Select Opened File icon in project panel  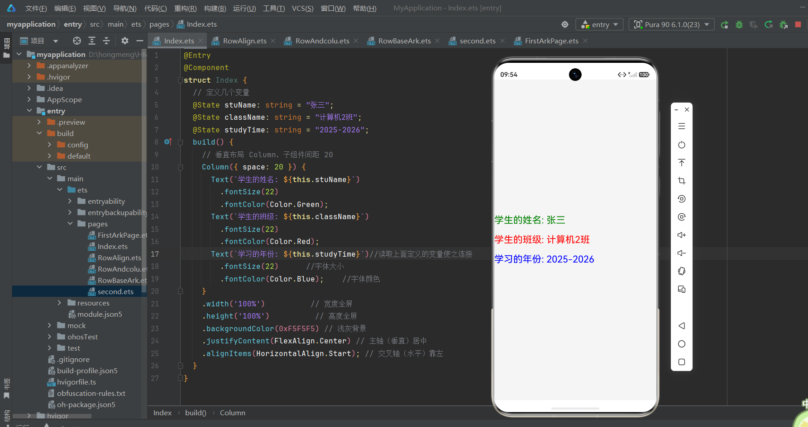(x=77, y=41)
